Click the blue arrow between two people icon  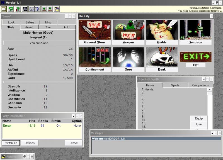(x=37, y=9)
